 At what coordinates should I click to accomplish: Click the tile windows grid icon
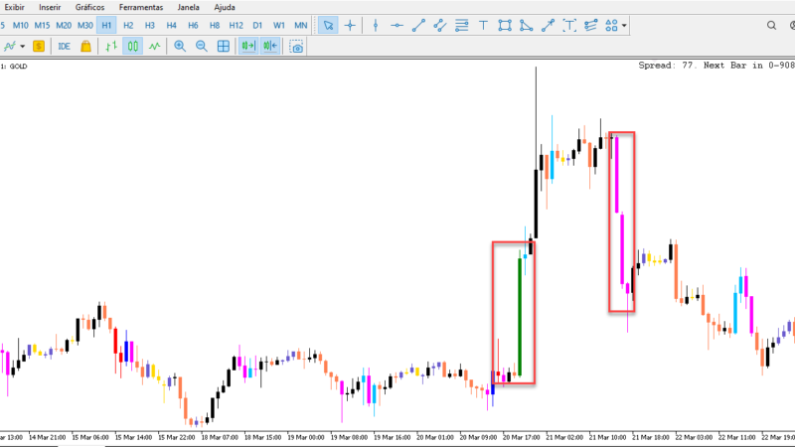pyautogui.click(x=223, y=47)
